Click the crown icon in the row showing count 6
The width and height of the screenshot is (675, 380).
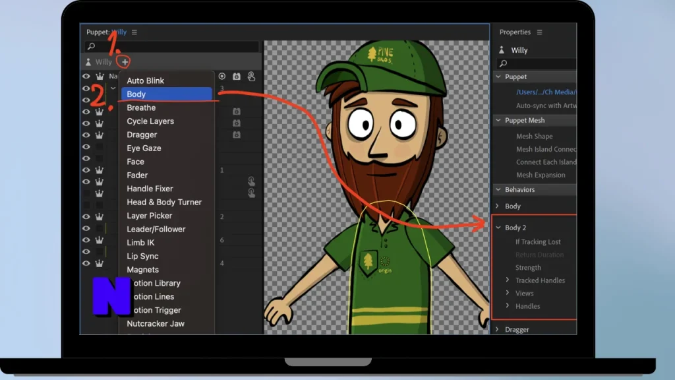(x=100, y=240)
